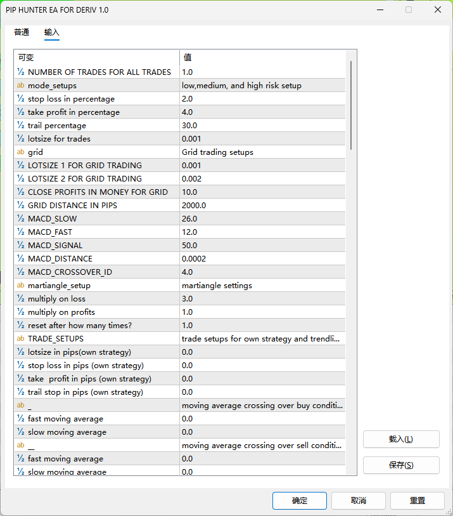
Task: Click the ½ icon beside stop loss in percentage
Action: coord(21,99)
